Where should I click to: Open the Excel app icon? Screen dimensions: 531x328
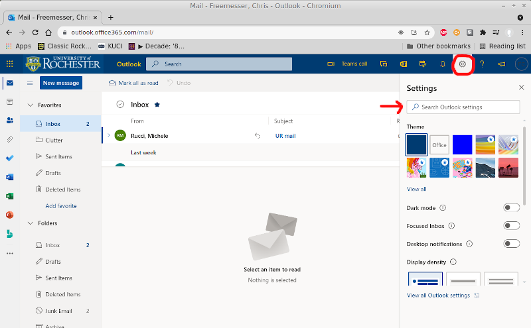9,196
